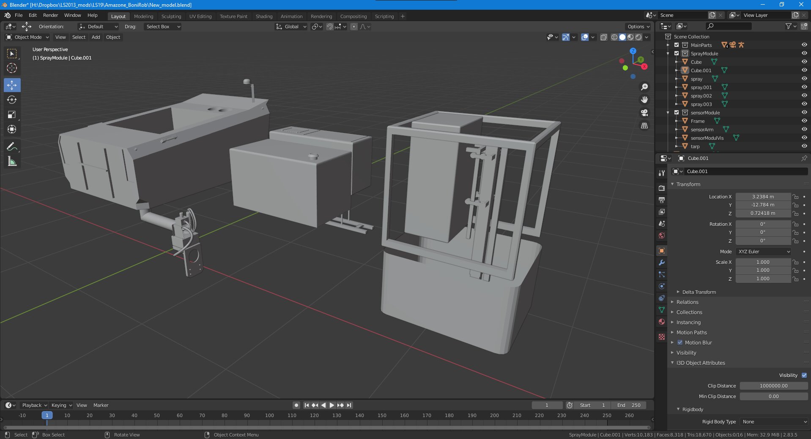Screen dimensions: 811x439
Task: Click the 3D Cursor tool
Action: coord(12,68)
